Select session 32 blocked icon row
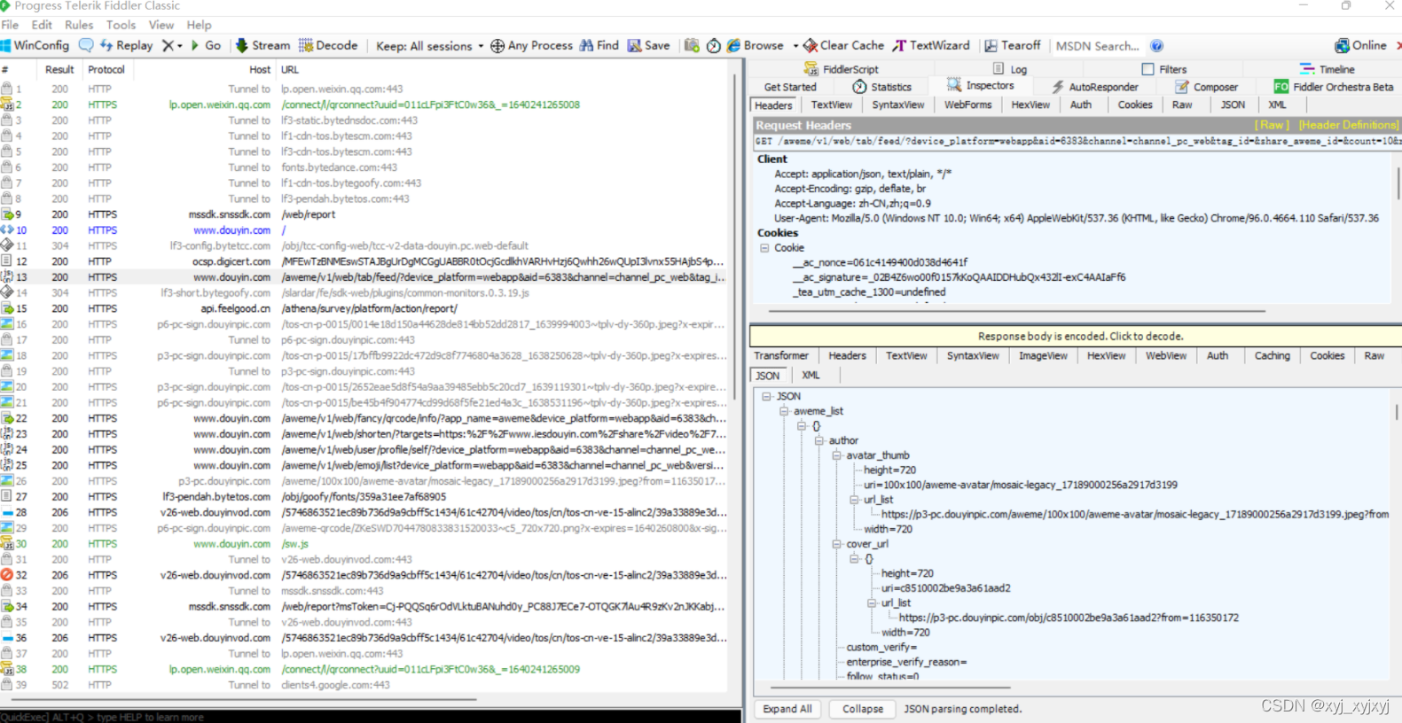 (364, 575)
